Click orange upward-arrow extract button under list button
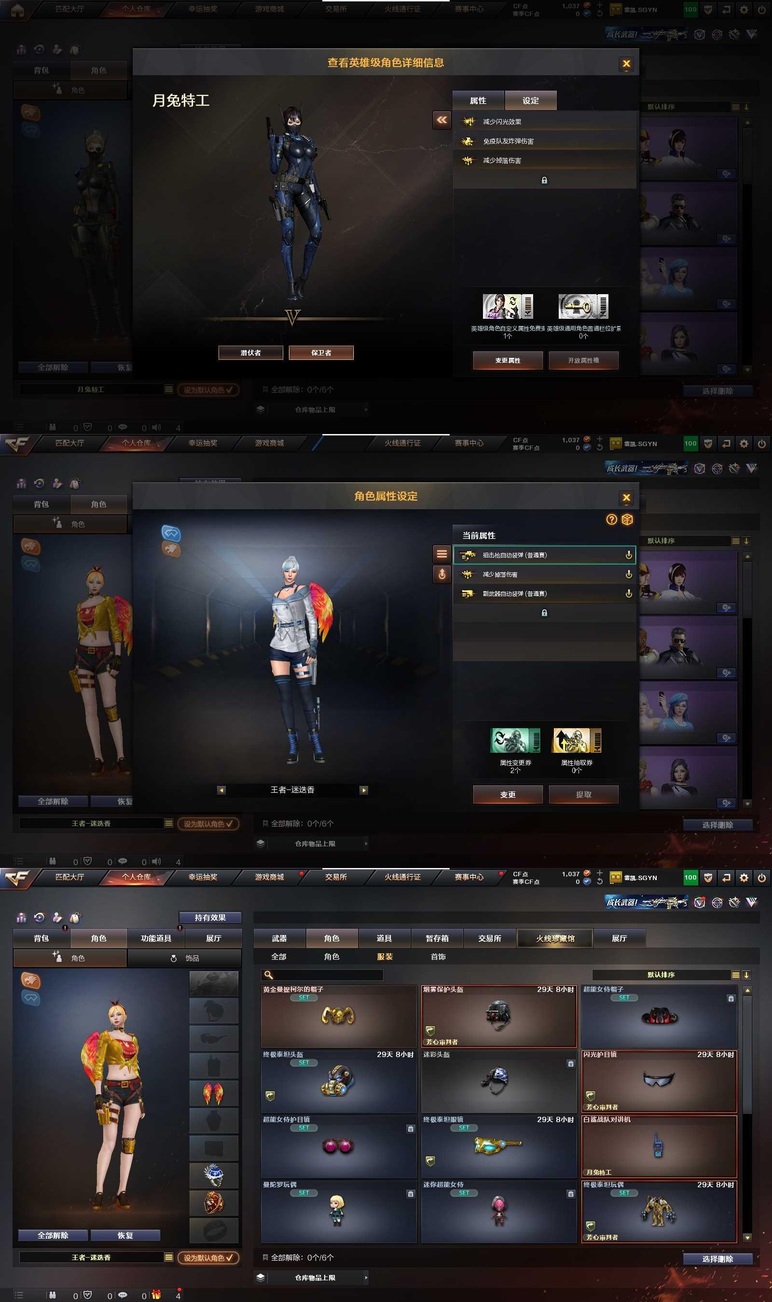 coord(441,574)
